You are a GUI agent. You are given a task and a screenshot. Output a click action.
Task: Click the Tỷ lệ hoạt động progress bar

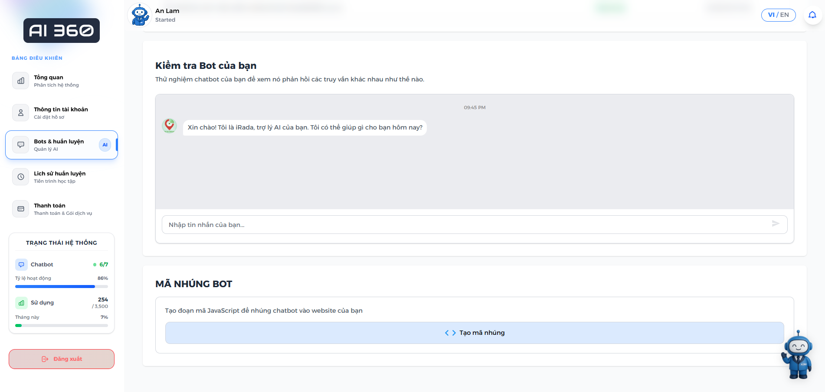(62, 286)
